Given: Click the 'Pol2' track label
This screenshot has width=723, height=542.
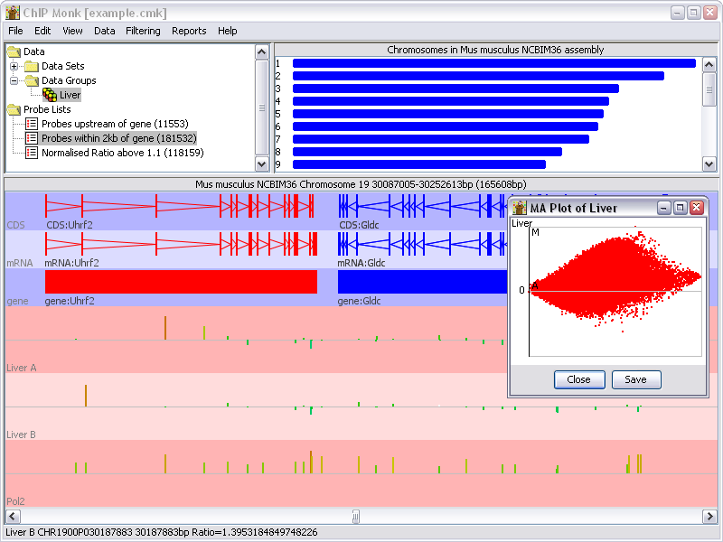Looking at the screenshot, I should (x=15, y=501).
